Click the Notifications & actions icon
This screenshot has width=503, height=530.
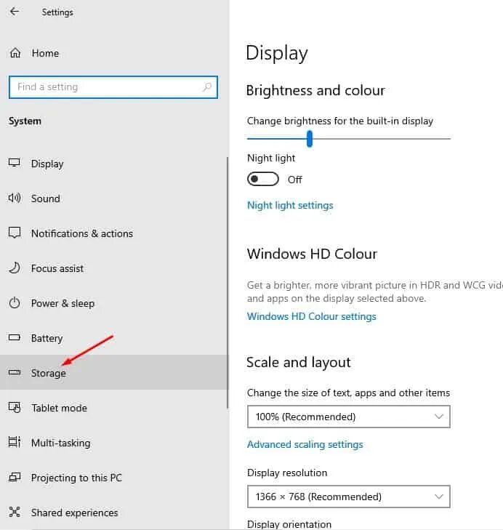15,233
